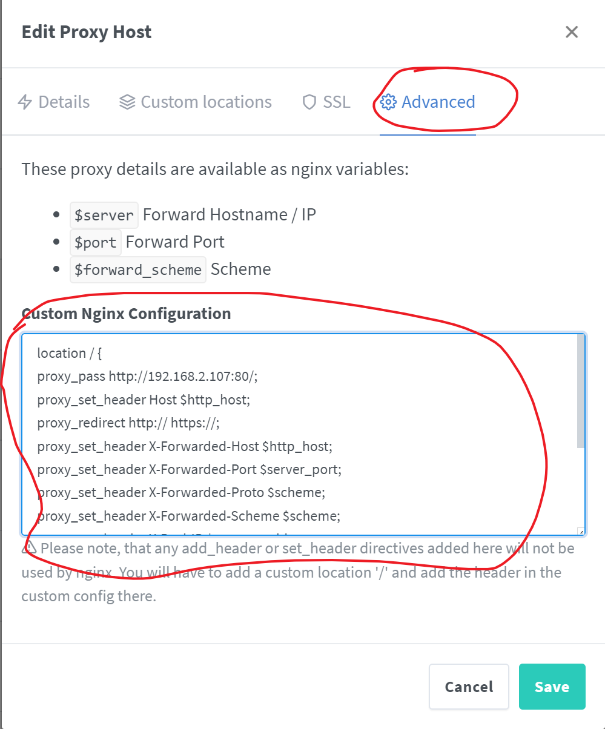Close the Edit Proxy Host dialog

pos(572,32)
